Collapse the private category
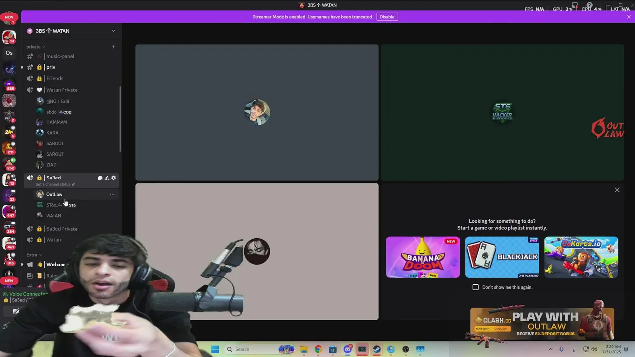This screenshot has height=357, width=635. (x=35, y=47)
